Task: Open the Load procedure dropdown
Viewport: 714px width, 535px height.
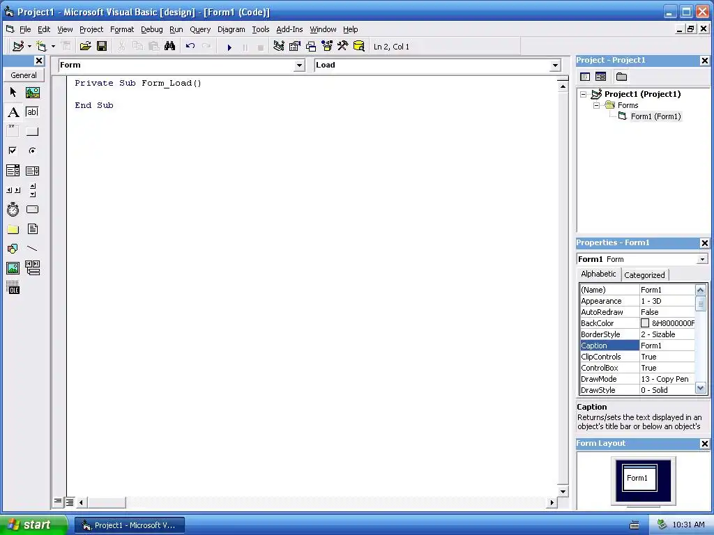Action: [x=555, y=65]
